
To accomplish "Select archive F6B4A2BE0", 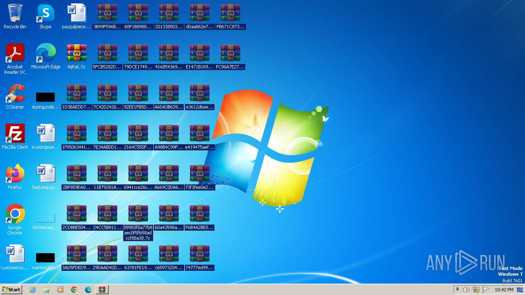I will [x=199, y=218].
